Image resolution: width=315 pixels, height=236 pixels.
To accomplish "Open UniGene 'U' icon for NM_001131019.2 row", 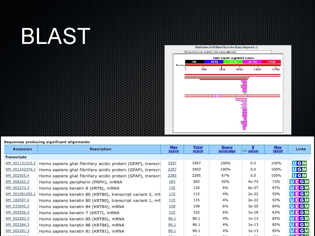I will tap(294, 163).
